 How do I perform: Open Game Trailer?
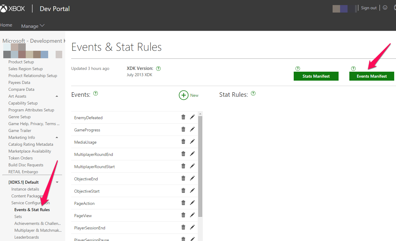(x=20, y=131)
